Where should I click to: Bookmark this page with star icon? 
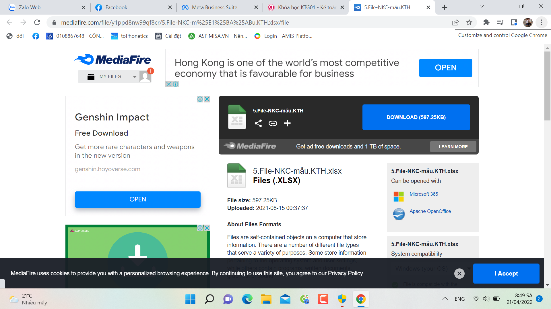pyautogui.click(x=469, y=22)
